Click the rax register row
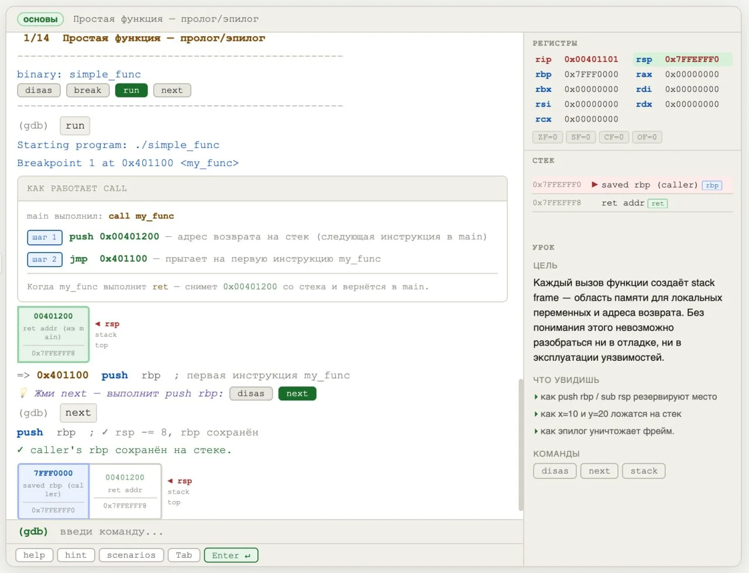This screenshot has height=573, width=749. (682, 74)
